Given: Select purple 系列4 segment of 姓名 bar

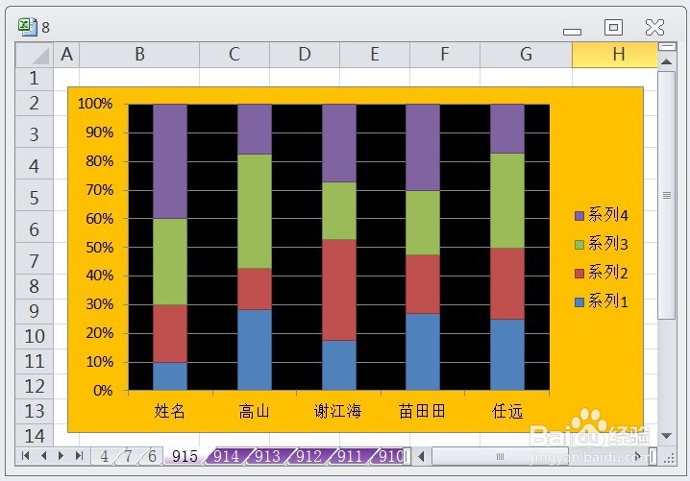Looking at the screenshot, I should (170, 161).
